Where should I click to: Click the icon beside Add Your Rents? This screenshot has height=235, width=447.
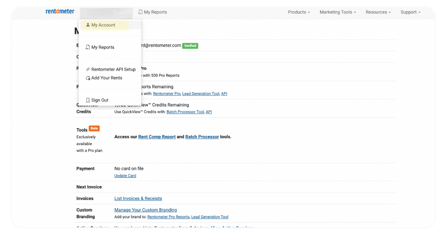click(x=88, y=78)
